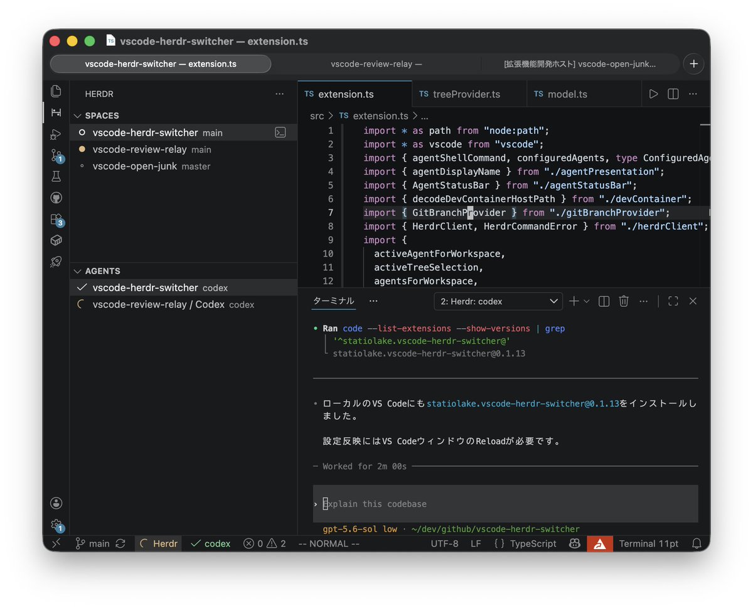
Task: Click the 'Explain this codebase' prompt input
Action: tap(505, 504)
